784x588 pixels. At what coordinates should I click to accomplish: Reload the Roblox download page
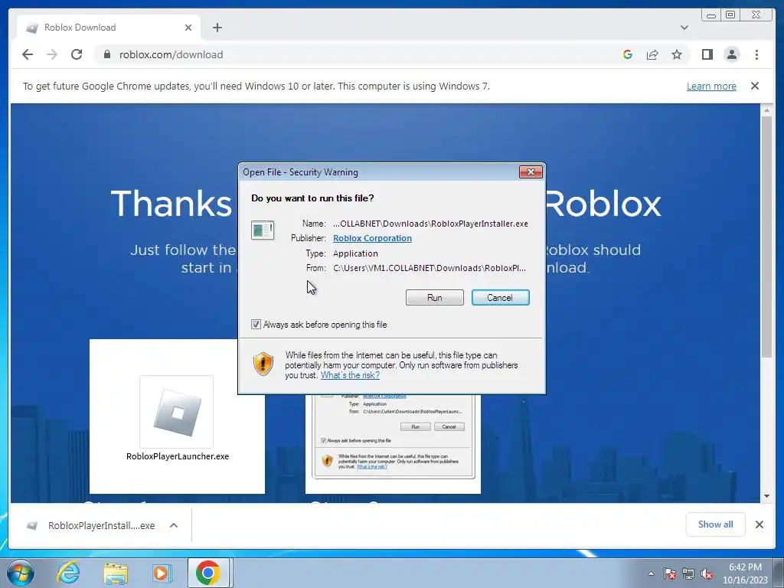tap(77, 54)
